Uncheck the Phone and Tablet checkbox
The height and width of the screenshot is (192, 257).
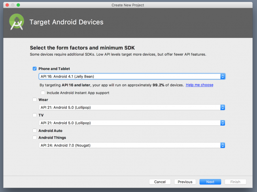click(35, 69)
